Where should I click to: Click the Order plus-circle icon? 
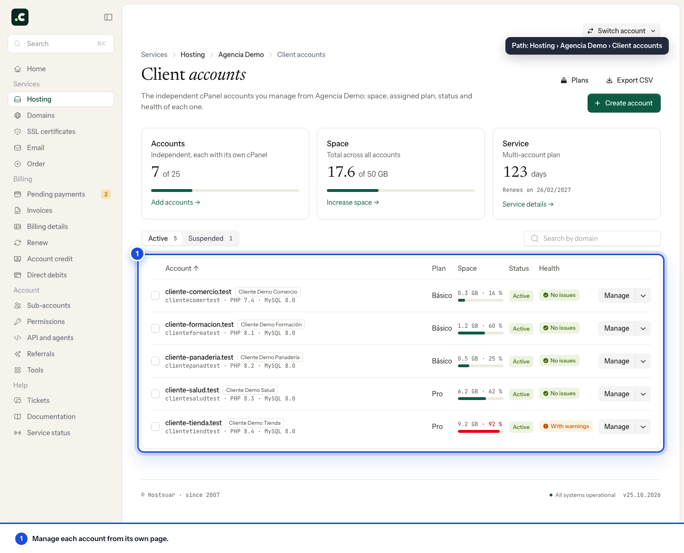coord(18,164)
